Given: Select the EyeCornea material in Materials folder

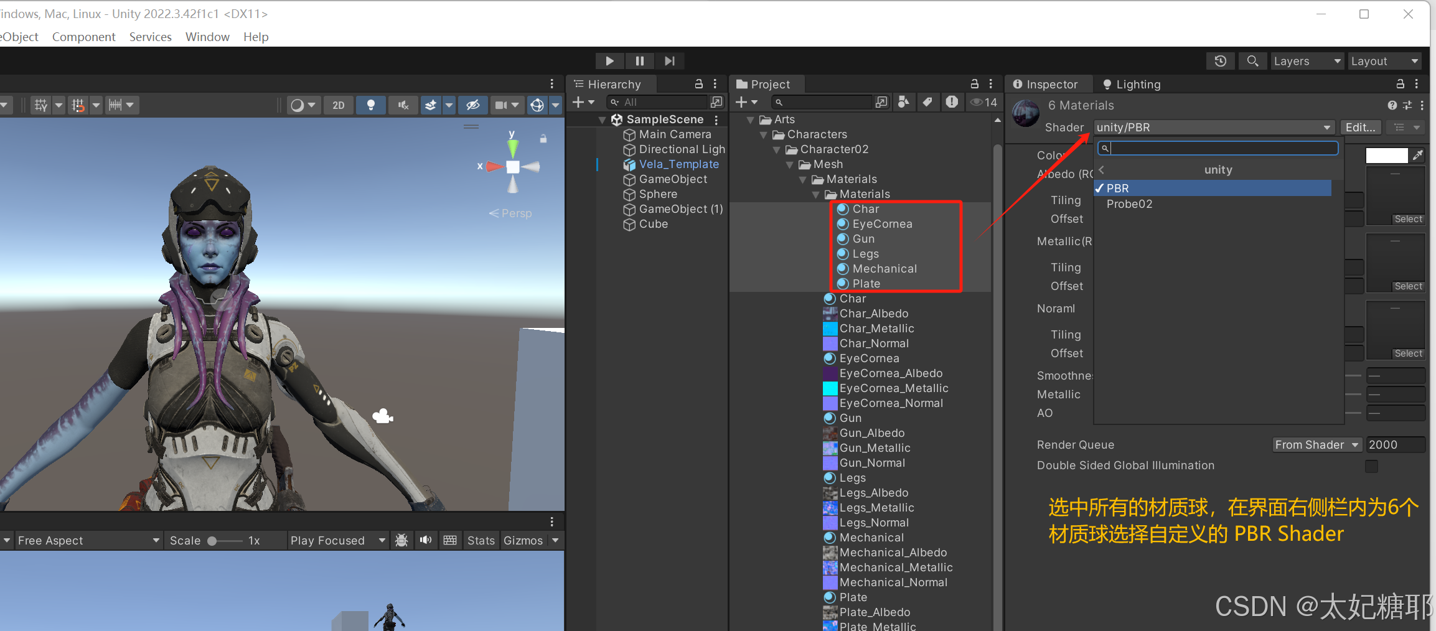Looking at the screenshot, I should tap(875, 224).
